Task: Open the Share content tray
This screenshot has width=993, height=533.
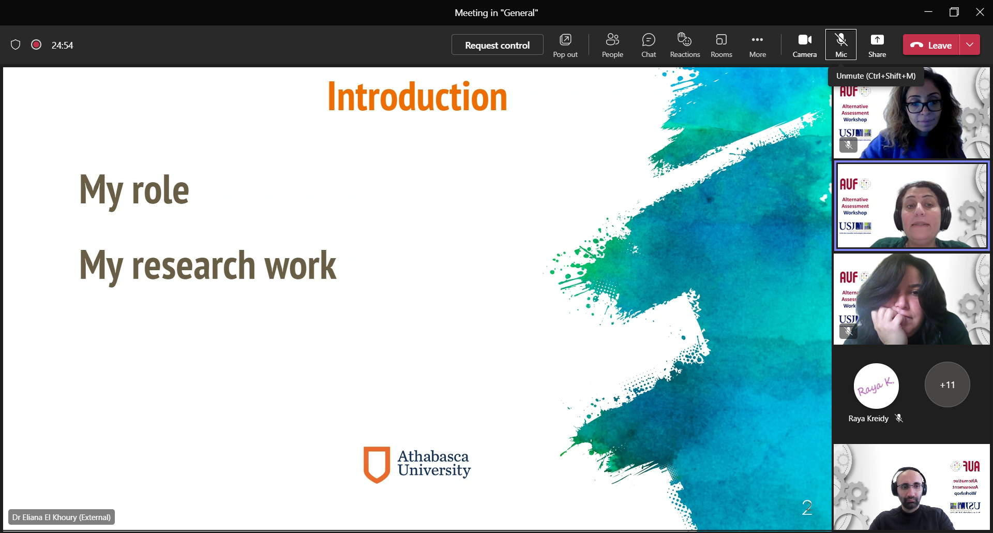Action: (x=877, y=45)
